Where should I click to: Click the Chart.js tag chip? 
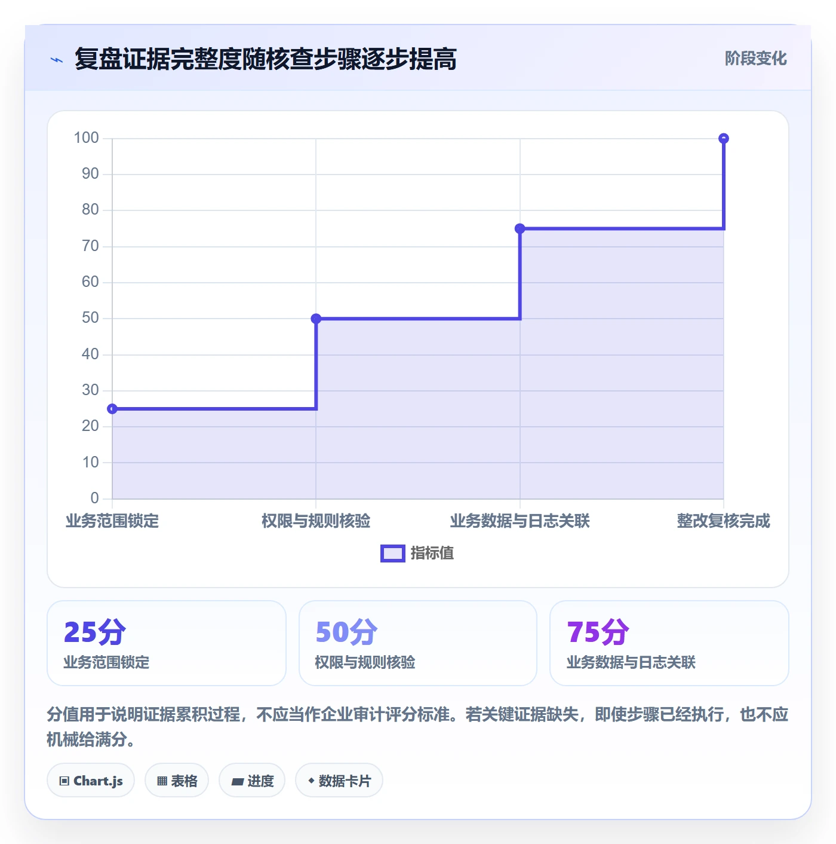point(91,780)
